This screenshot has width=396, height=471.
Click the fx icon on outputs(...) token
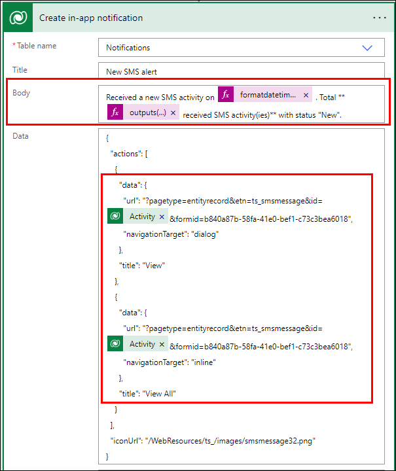(x=115, y=113)
